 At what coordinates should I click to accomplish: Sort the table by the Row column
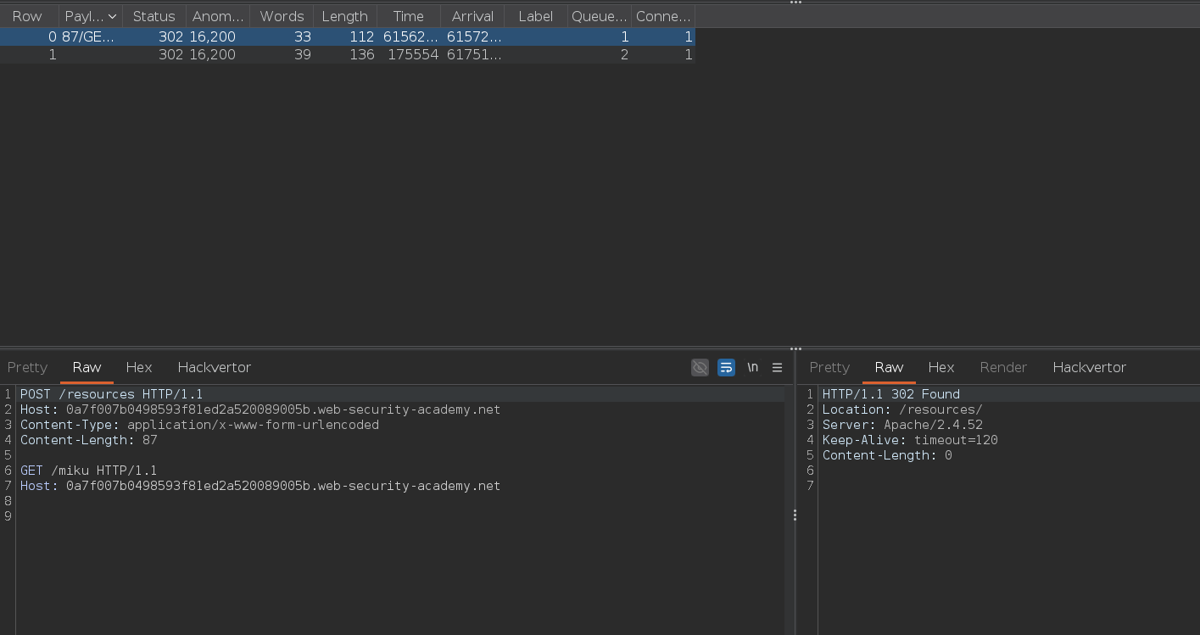[27, 16]
